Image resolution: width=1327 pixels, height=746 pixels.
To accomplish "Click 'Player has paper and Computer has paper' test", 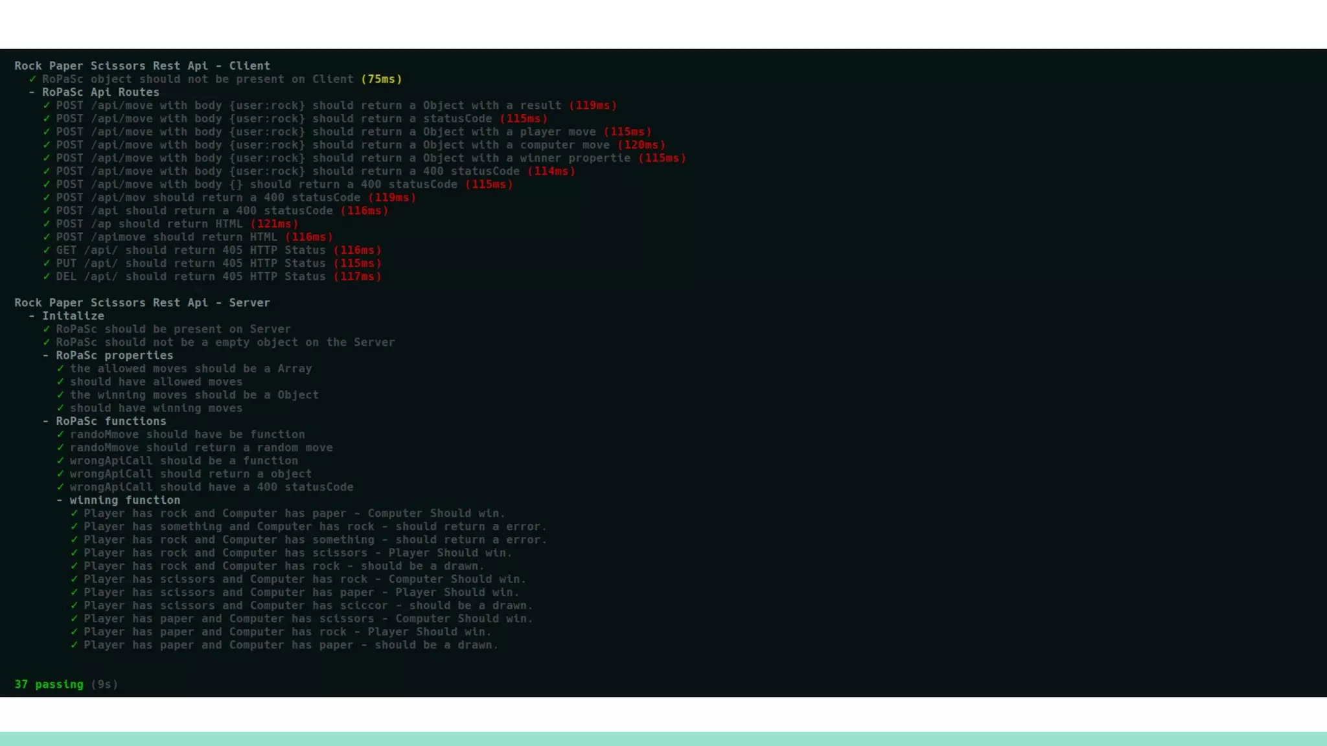I will (290, 645).
